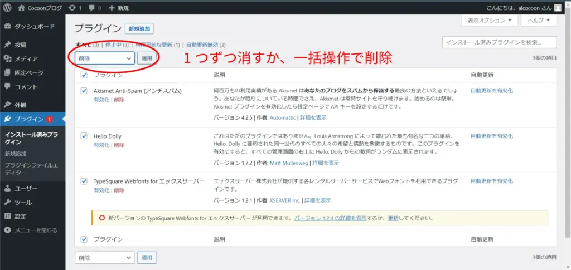Activate TypeSquare Webfonts via 有効化
The height and width of the screenshot is (270, 571).
(101, 190)
